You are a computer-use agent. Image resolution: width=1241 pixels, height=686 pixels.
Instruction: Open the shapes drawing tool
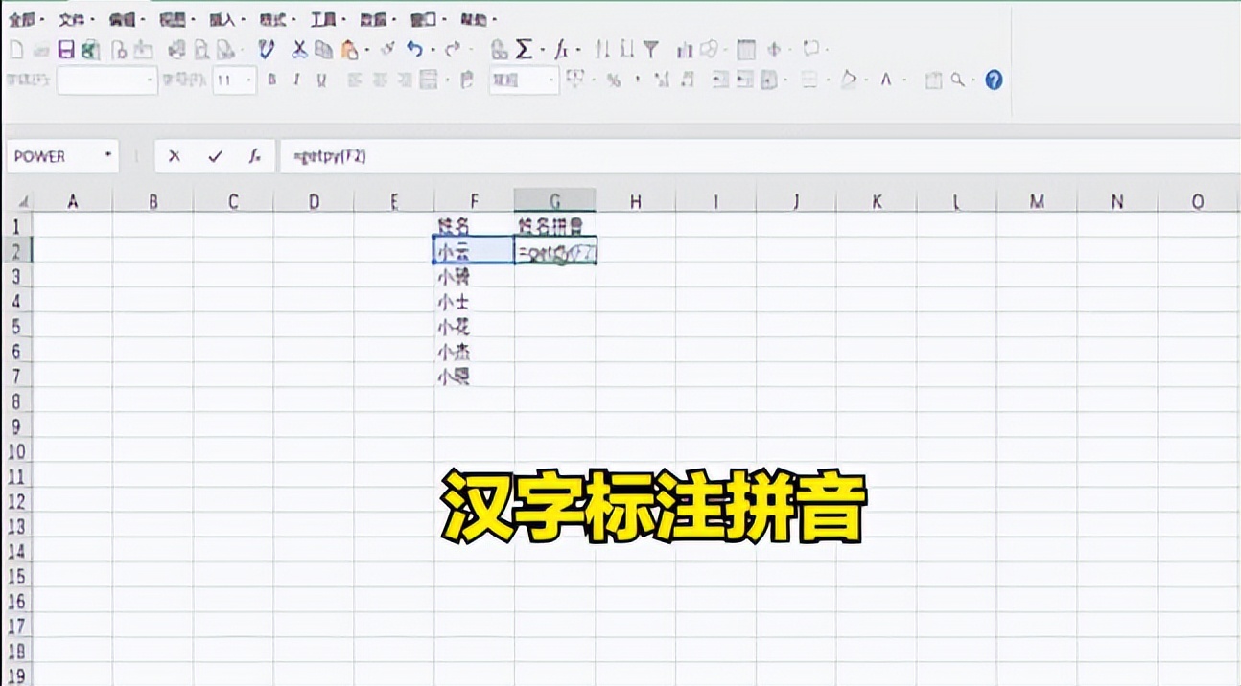click(709, 49)
